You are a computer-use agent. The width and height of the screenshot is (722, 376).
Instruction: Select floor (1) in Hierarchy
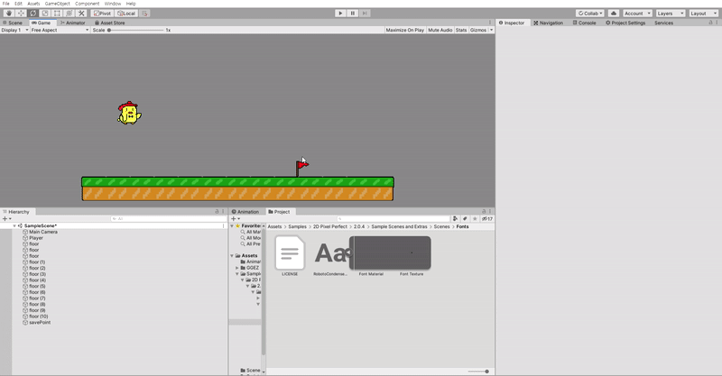tap(37, 261)
